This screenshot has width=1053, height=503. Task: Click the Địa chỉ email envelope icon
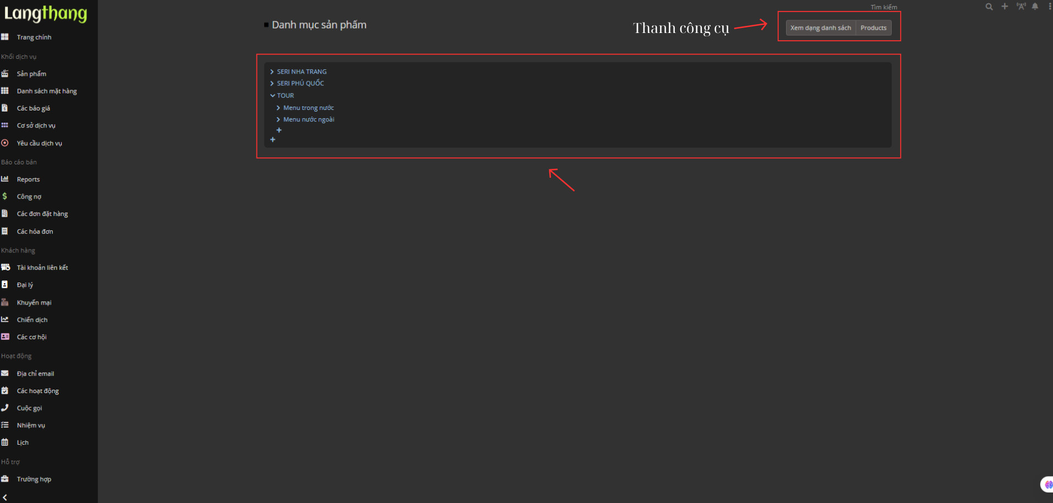click(x=5, y=373)
